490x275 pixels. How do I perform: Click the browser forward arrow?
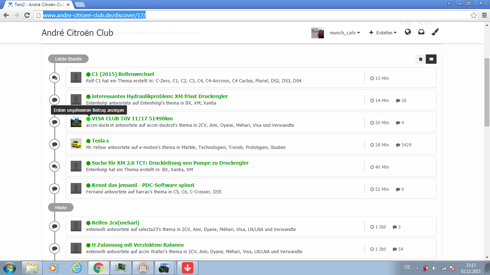coord(17,15)
